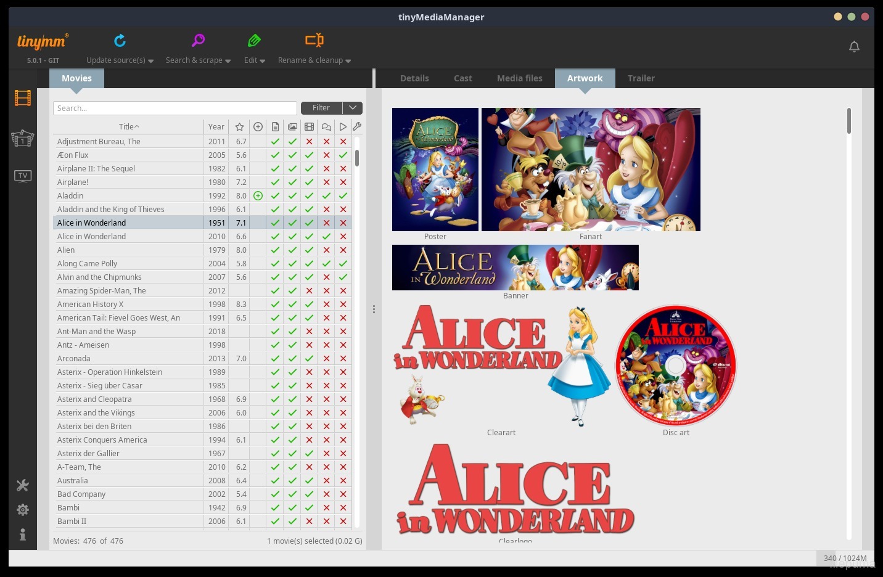Viewport: 883px width, 577px height.
Task: Click the Rename & cleanup icon
Action: point(314,41)
